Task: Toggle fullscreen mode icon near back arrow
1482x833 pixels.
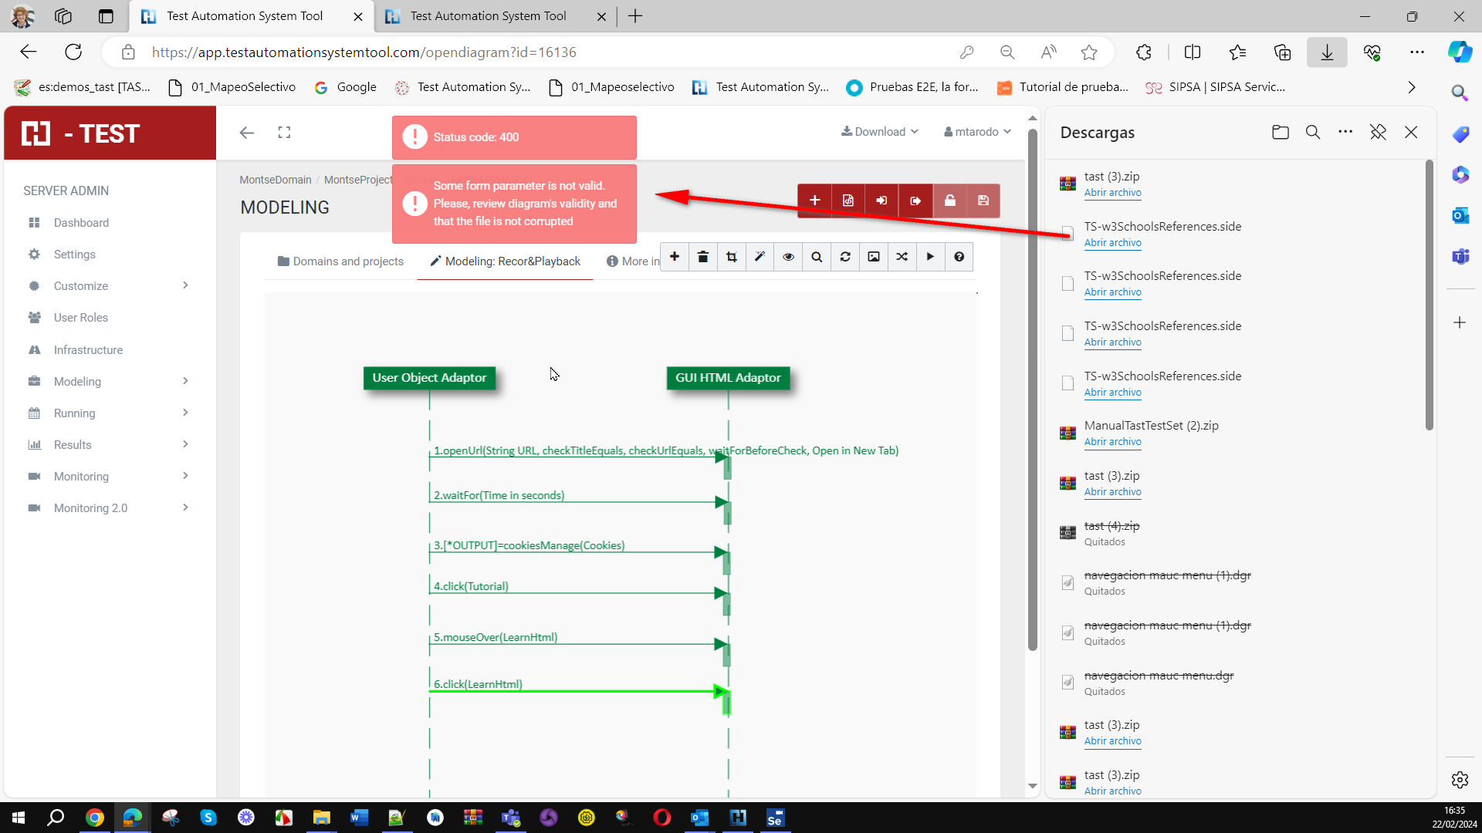Action: click(284, 133)
